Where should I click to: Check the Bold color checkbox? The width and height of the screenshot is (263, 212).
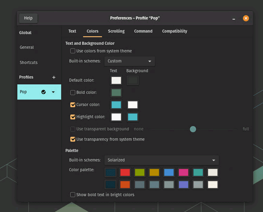[x=72, y=92]
